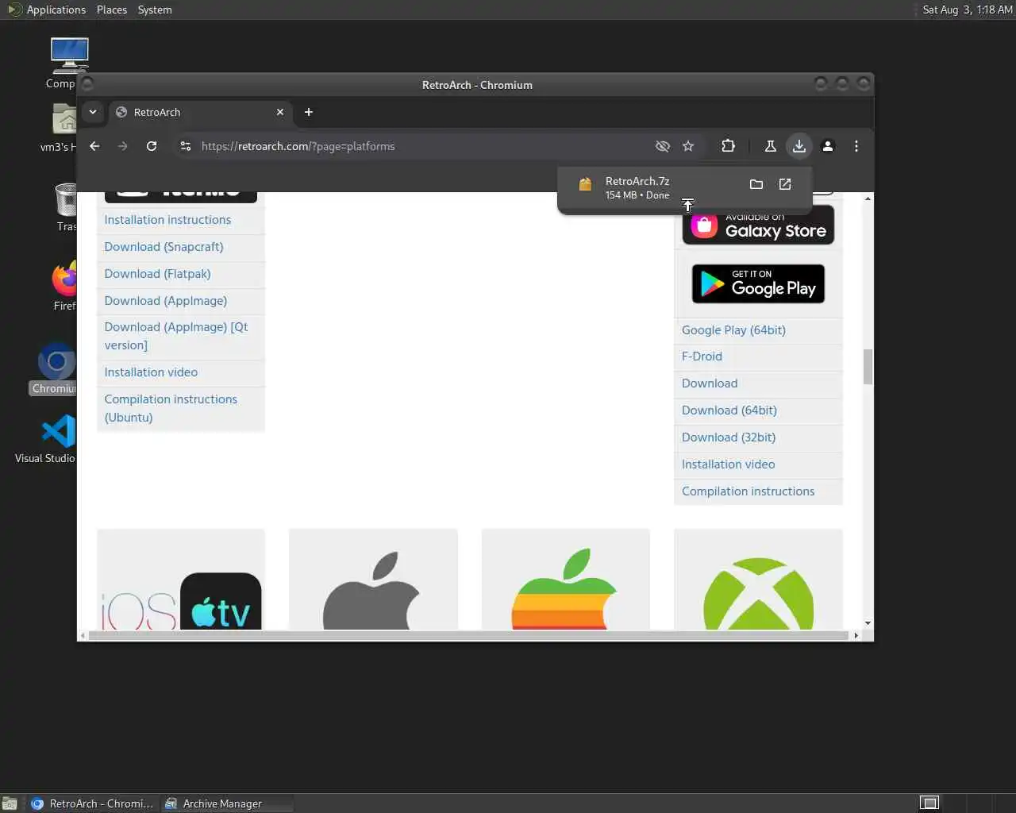Open a new tab with plus button
Image resolution: width=1016 pixels, height=813 pixels.
pos(309,112)
